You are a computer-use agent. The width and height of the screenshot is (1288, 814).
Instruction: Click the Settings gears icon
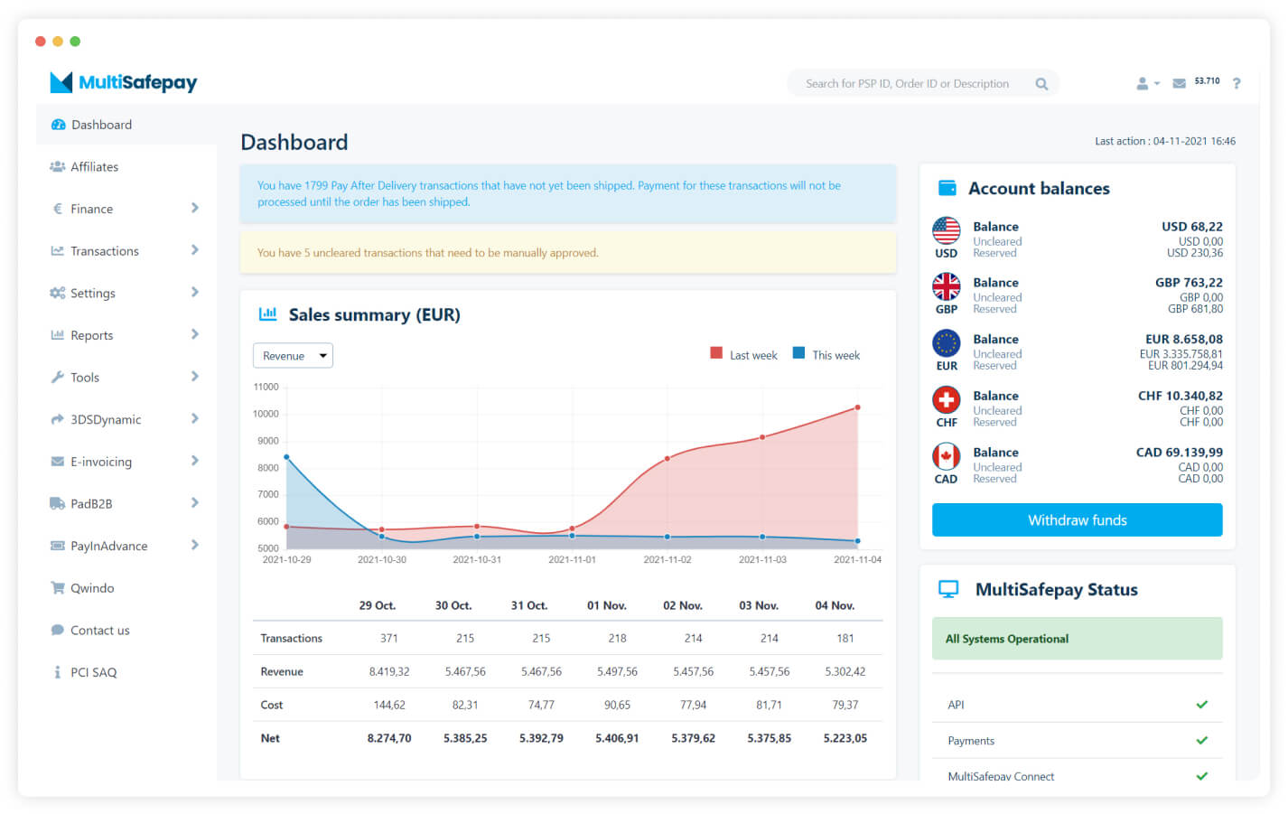58,293
